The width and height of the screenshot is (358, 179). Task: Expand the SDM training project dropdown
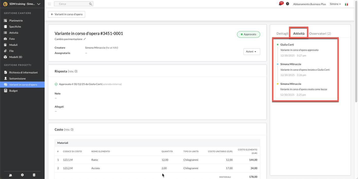click(x=39, y=4)
